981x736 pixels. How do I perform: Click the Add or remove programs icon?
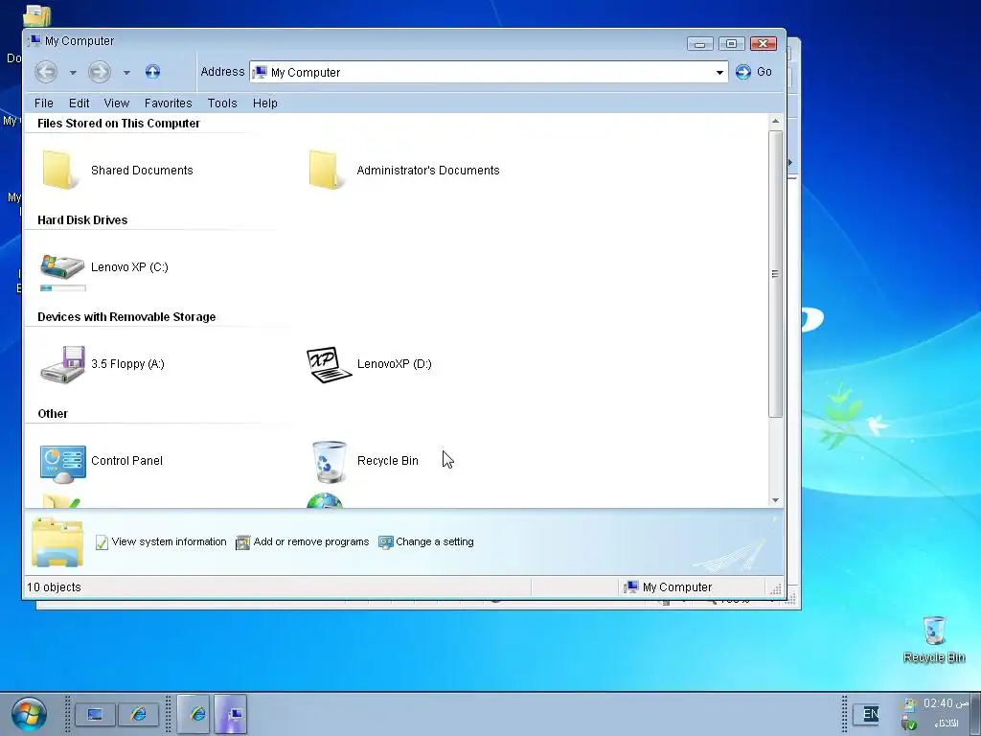242,542
